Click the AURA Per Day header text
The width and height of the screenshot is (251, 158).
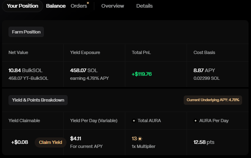point(214,121)
